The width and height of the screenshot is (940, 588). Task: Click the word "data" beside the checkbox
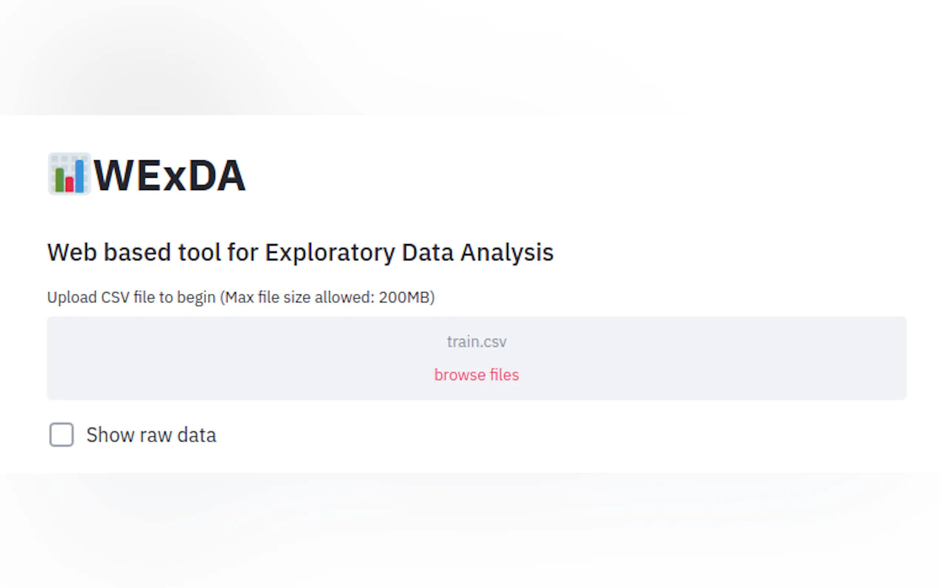[x=197, y=435]
